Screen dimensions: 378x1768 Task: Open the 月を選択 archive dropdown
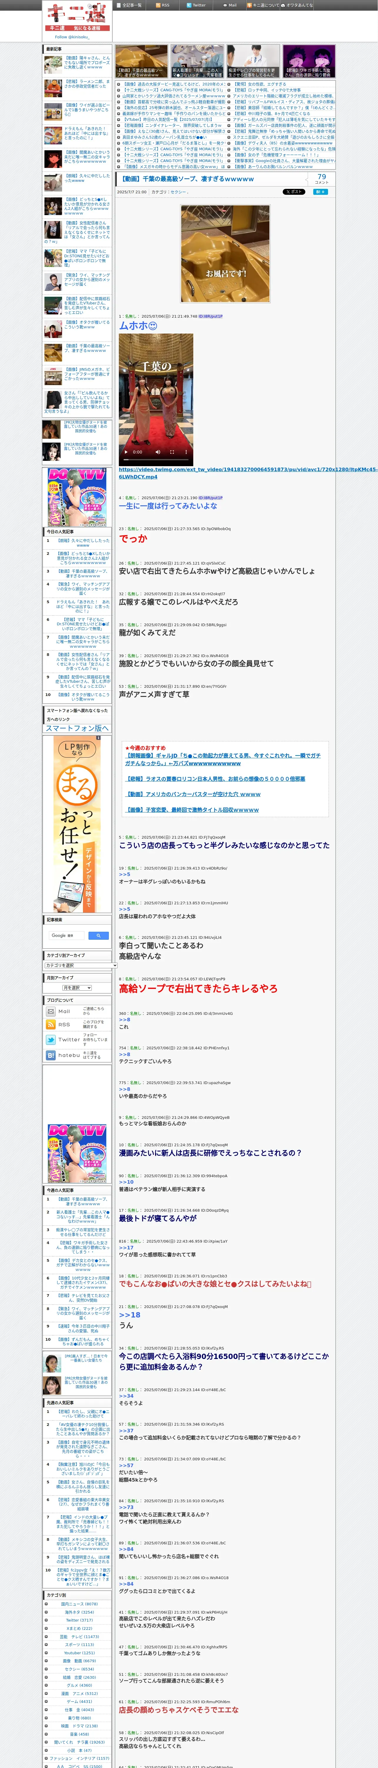click(x=77, y=988)
